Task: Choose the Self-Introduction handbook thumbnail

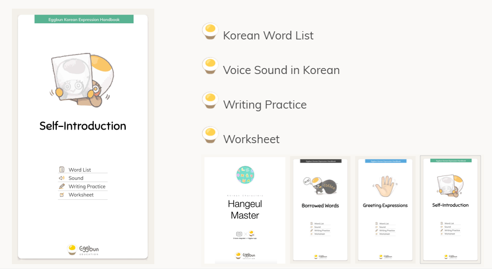Action: pyautogui.click(x=450, y=210)
